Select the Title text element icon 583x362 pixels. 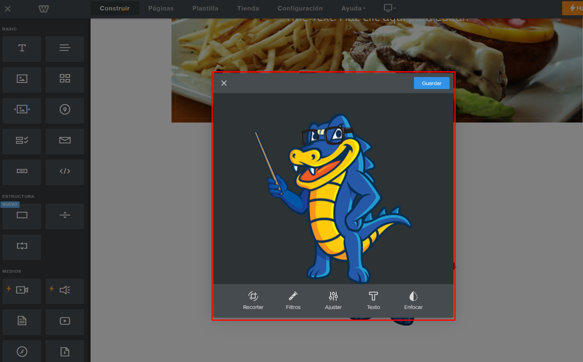22,49
